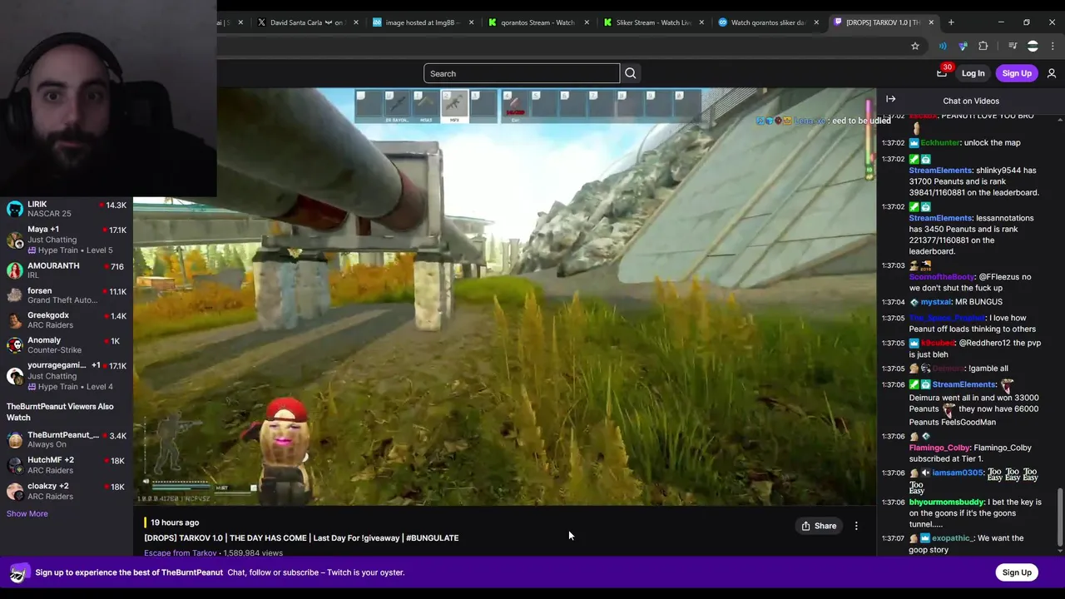Click Flamingo_Colby username in chat
This screenshot has height=599, width=1065.
tap(939, 448)
